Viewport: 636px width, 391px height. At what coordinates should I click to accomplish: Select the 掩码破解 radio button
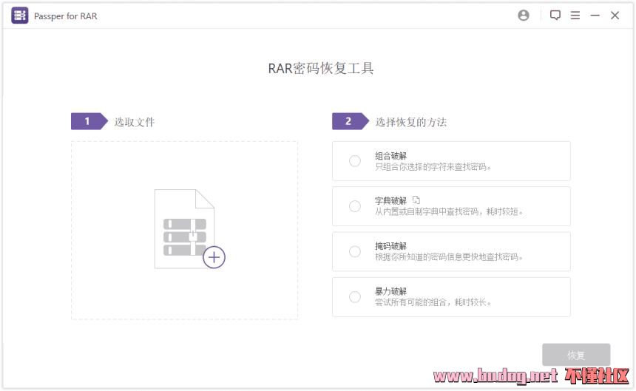point(355,251)
